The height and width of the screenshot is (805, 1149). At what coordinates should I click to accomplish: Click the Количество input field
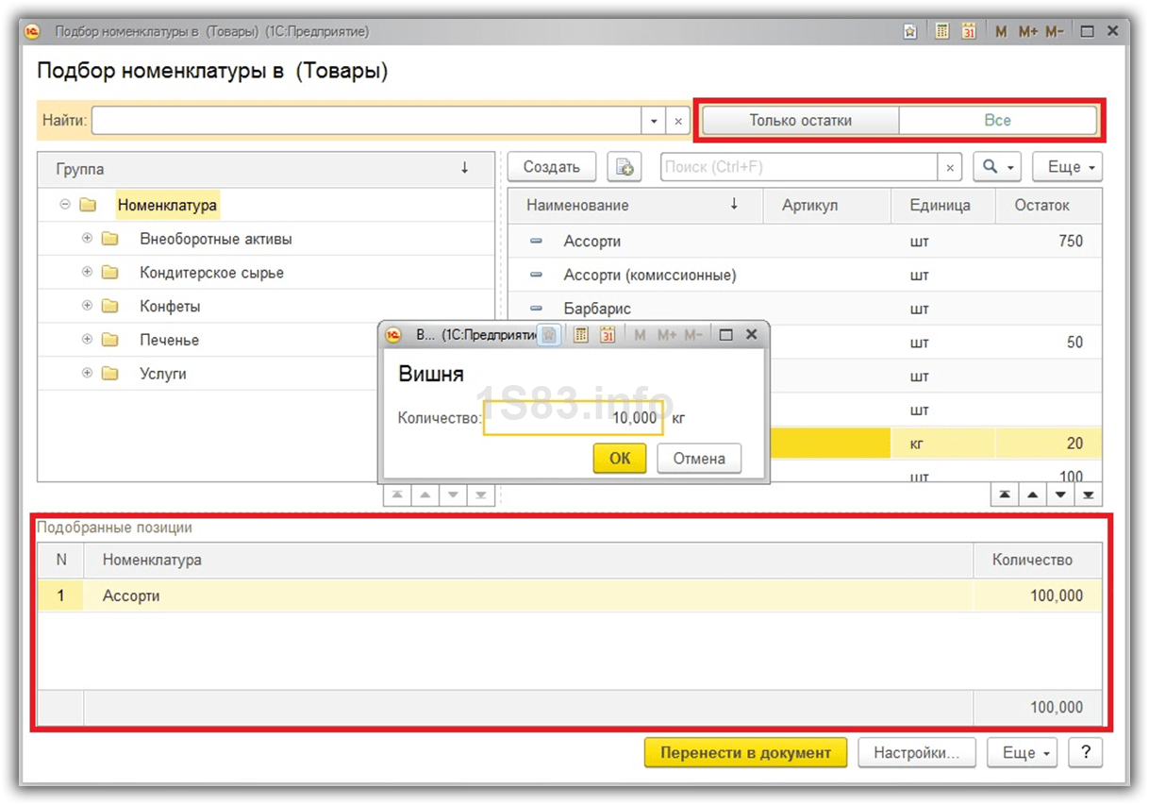573,418
